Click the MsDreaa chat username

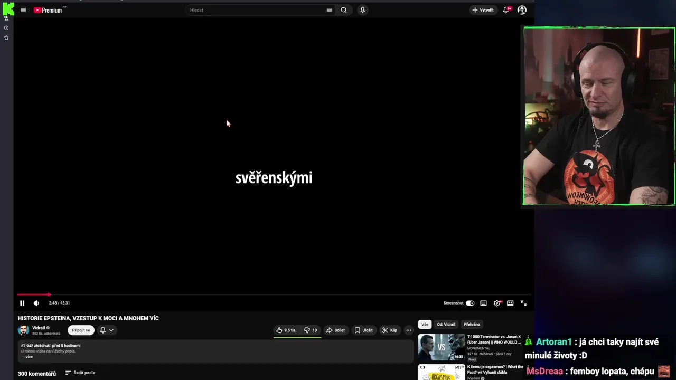(544, 372)
